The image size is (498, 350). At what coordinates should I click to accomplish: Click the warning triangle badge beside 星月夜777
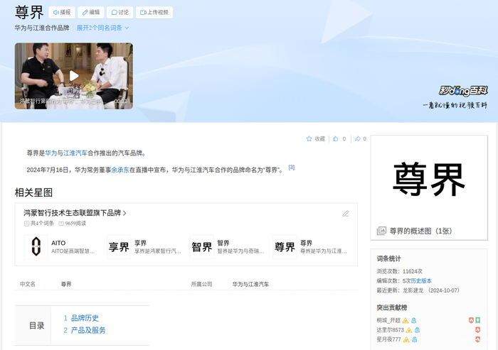pyautogui.click(x=406, y=339)
